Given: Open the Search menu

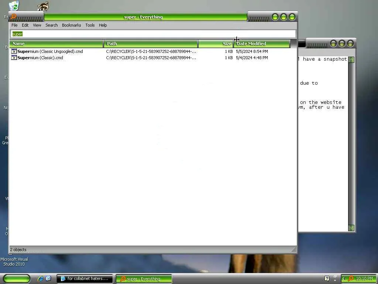Looking at the screenshot, I should (52, 25).
